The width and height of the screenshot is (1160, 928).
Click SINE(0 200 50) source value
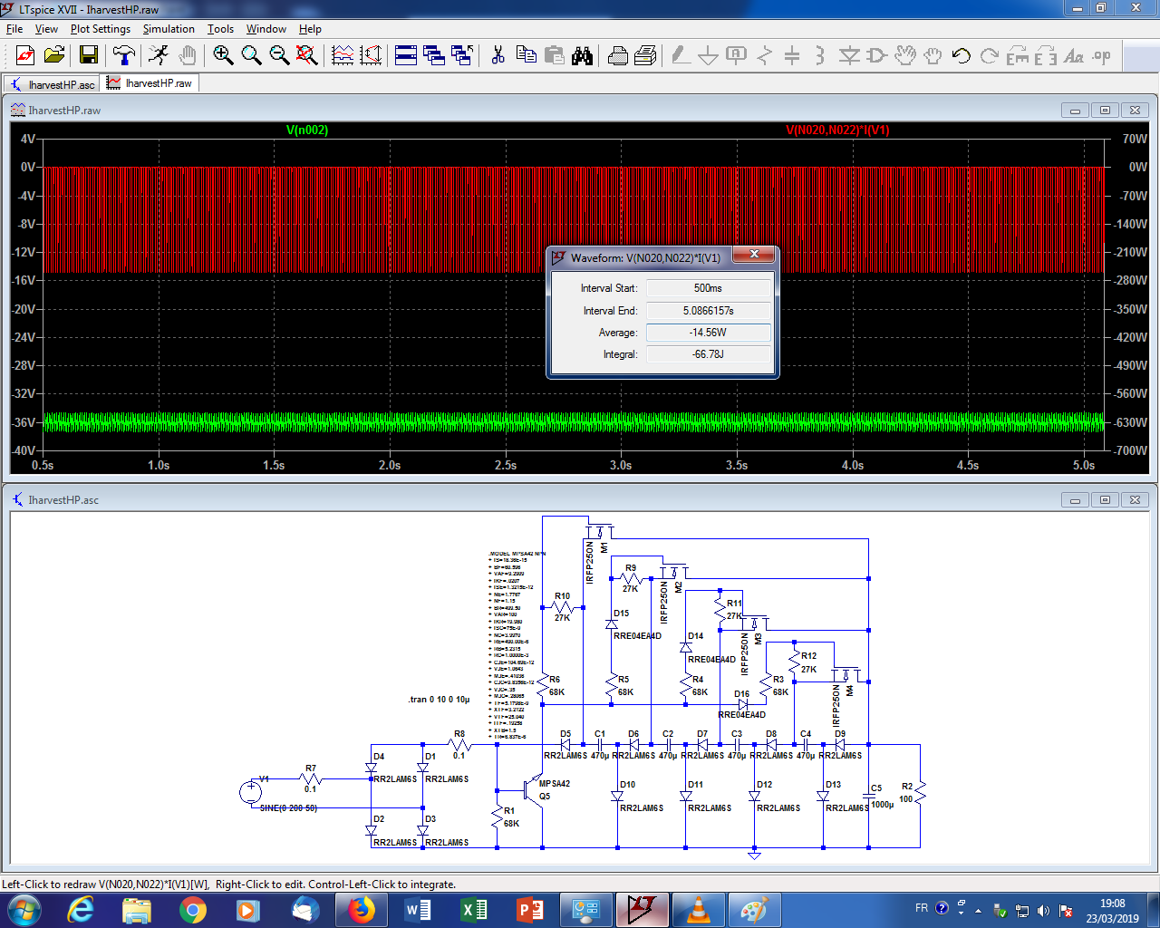(x=289, y=807)
